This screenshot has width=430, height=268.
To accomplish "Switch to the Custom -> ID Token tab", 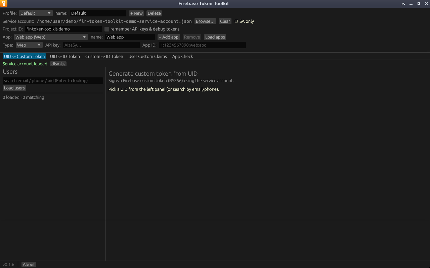I will pyautogui.click(x=104, y=56).
